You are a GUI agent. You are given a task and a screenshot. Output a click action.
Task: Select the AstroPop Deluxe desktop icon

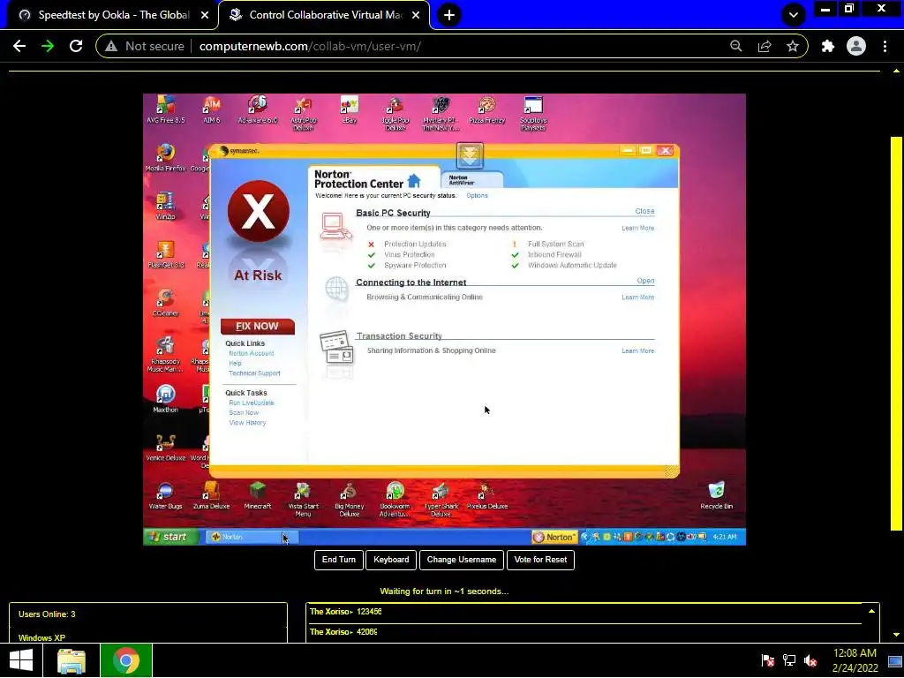point(304,113)
